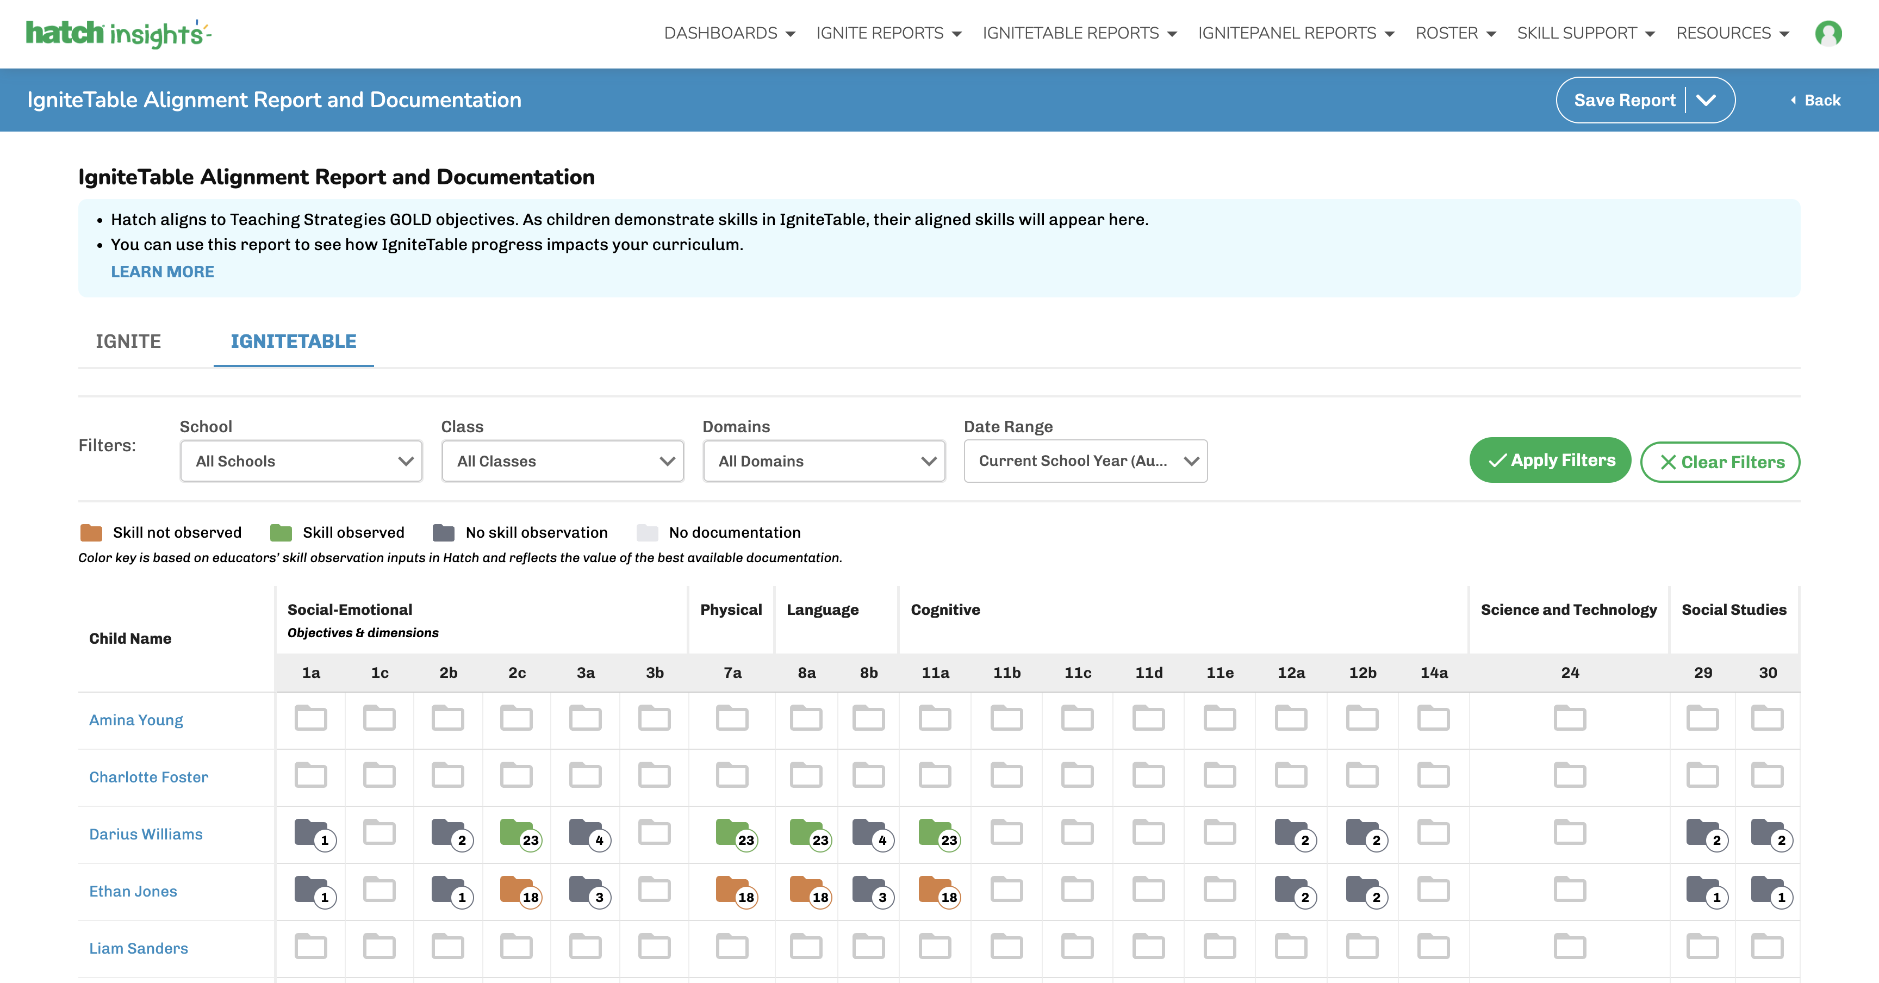Open the Ignite Reports menu
1879x983 pixels.
pyautogui.click(x=888, y=33)
